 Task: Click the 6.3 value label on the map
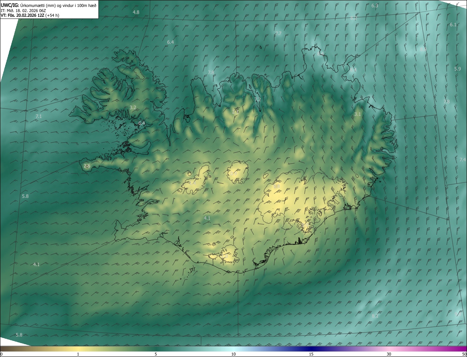(x=375, y=6)
